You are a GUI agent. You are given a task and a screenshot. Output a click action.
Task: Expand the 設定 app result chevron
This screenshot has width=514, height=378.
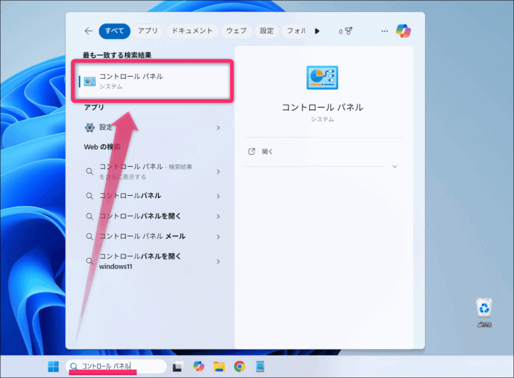(x=218, y=128)
